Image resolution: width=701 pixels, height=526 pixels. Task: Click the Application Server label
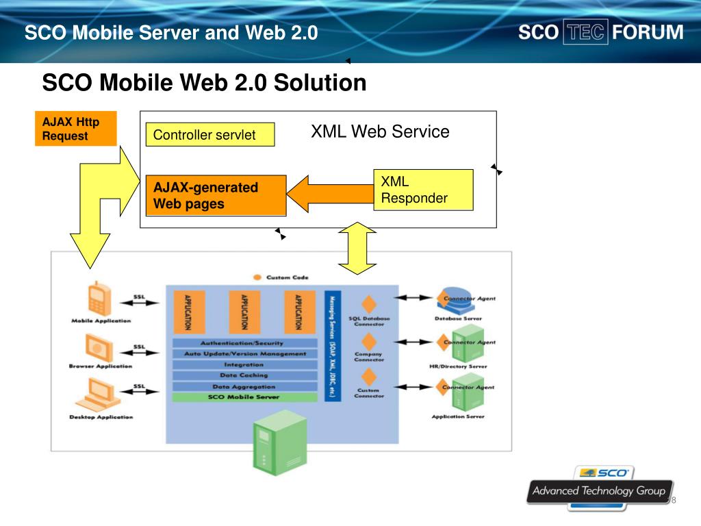coord(458,416)
